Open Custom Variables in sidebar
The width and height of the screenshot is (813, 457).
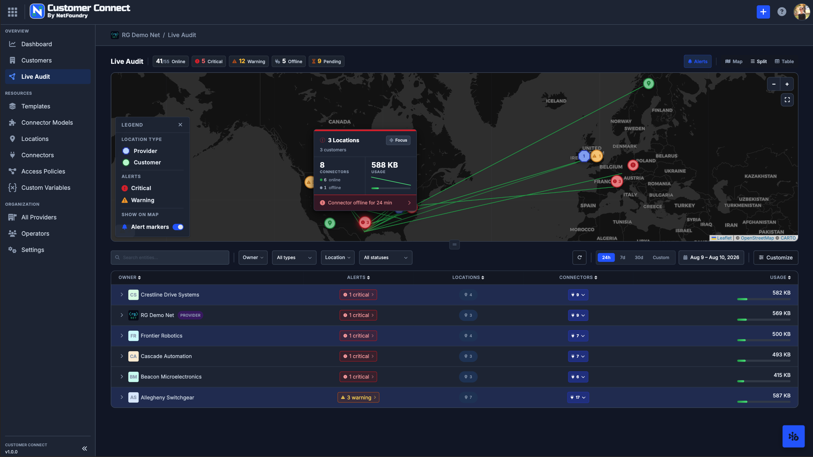(48, 187)
